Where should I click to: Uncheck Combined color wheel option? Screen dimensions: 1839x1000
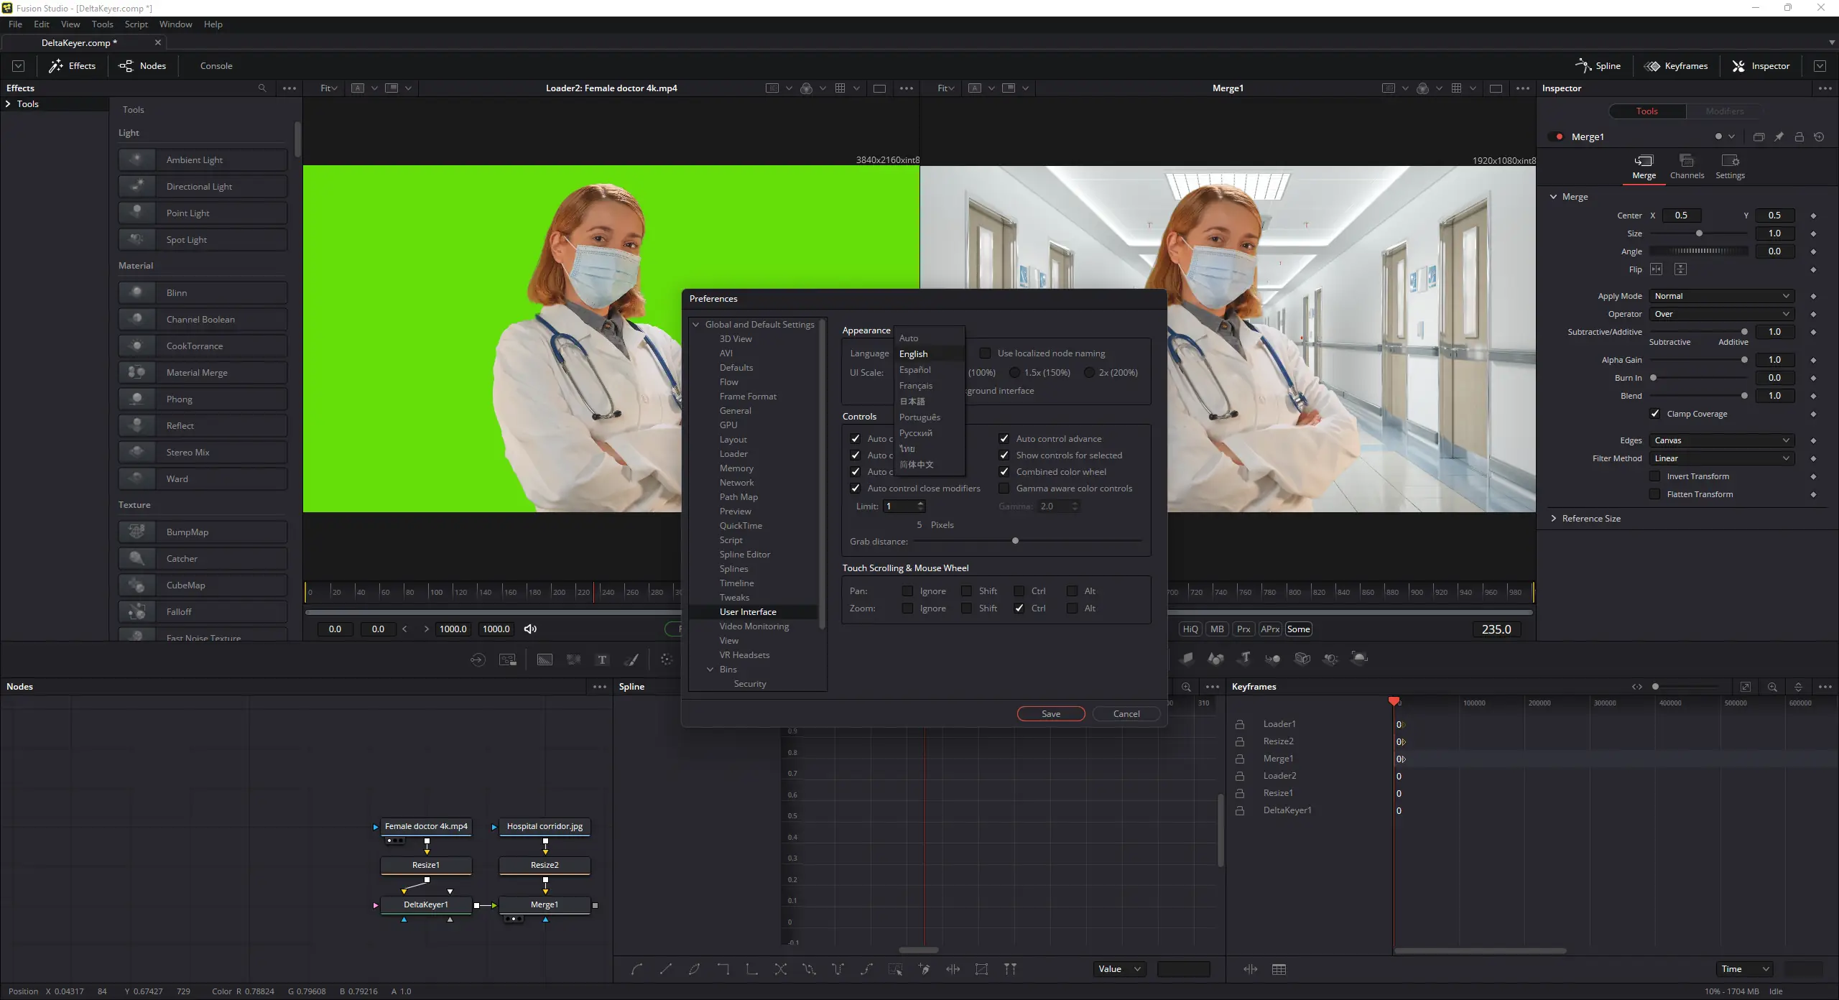point(1004,472)
